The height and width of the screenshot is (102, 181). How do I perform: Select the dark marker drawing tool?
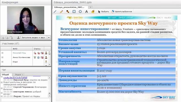point(68,12)
